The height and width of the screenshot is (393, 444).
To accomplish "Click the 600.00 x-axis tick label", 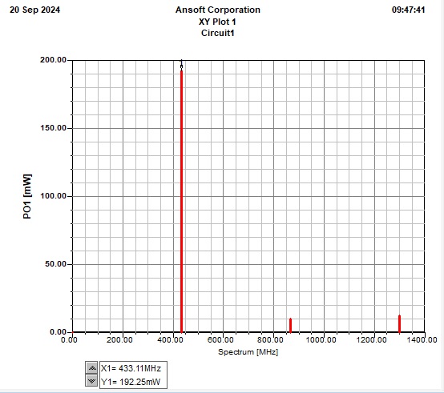I will click(x=220, y=340).
